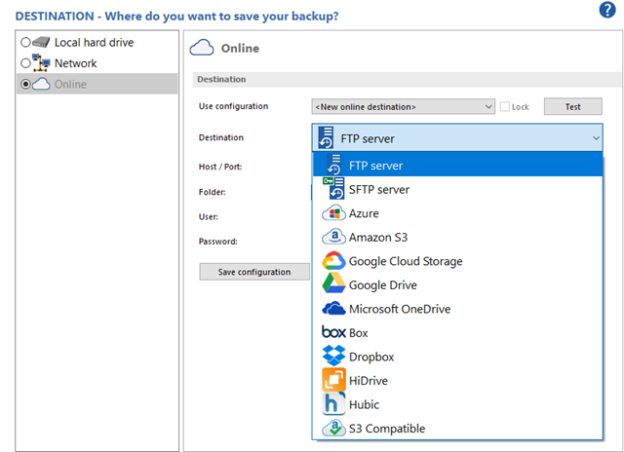
Task: Click the blue help question mark icon
Action: click(x=606, y=11)
